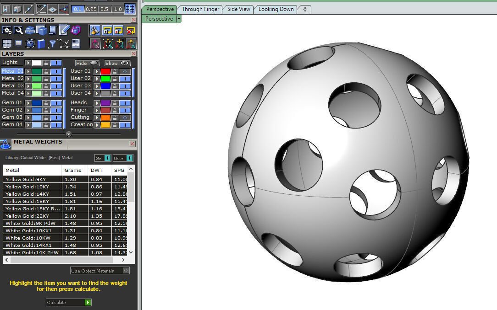The image size is (497, 310).
Task: Open the Metal Weights panel scale icon
Action: (6, 144)
